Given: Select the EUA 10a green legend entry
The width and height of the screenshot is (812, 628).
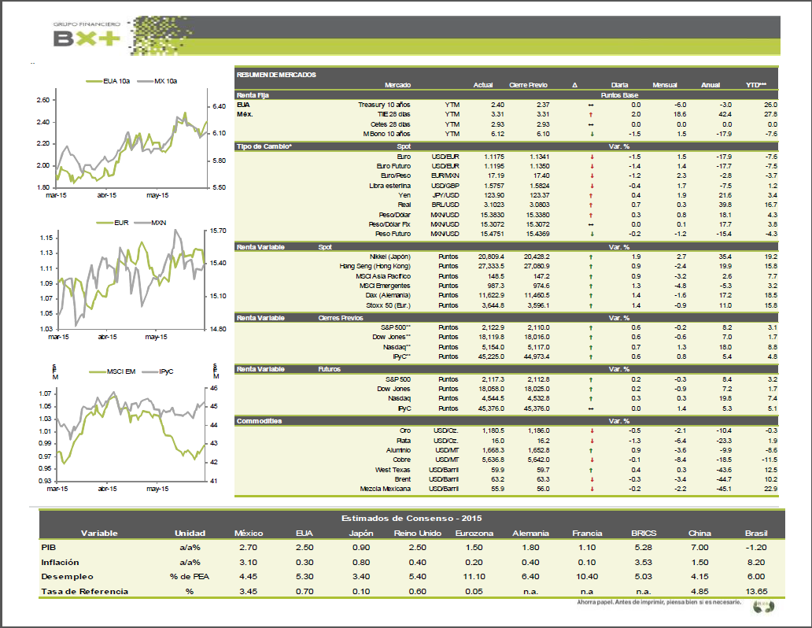Looking at the screenshot, I should pos(108,81).
